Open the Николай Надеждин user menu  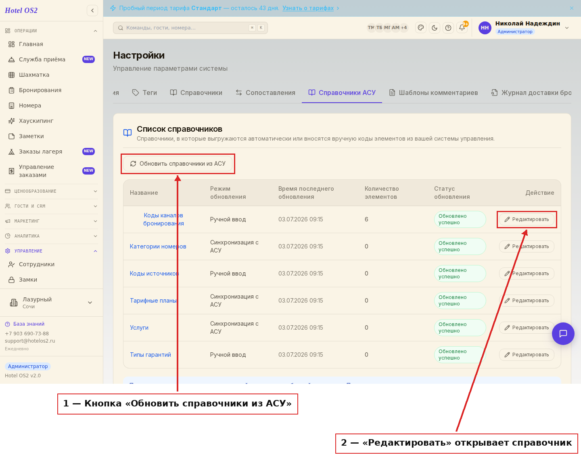(x=524, y=27)
